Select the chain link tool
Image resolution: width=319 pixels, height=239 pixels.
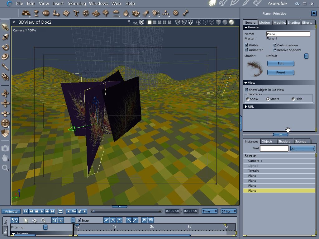(5, 77)
